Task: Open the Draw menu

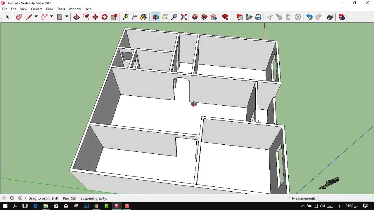Action: coord(50,9)
